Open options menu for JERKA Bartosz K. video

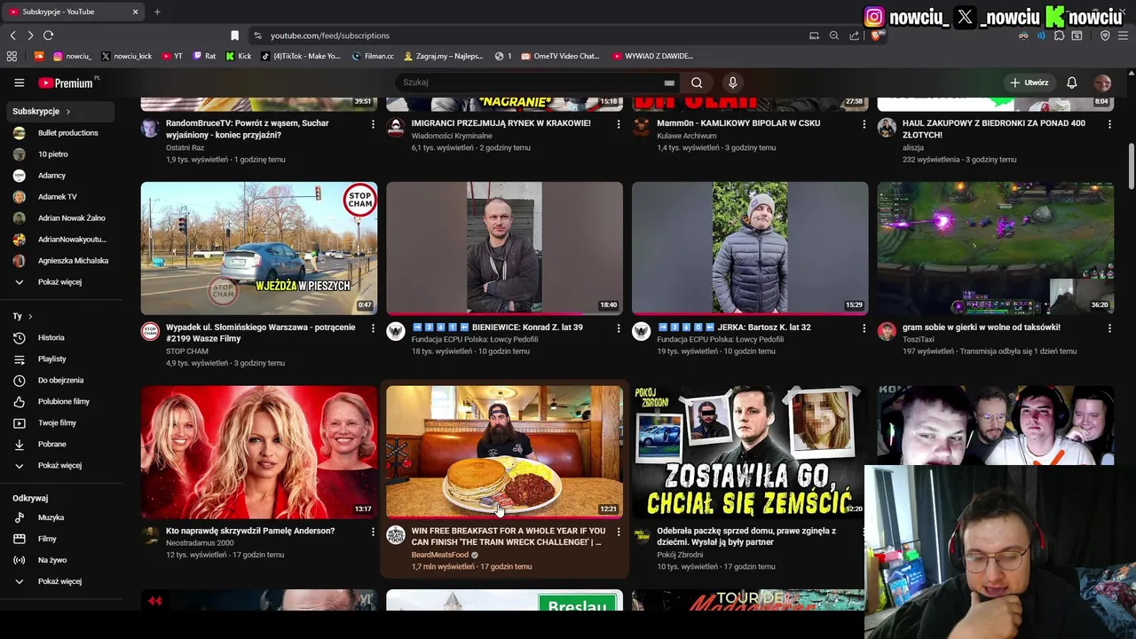pos(864,328)
